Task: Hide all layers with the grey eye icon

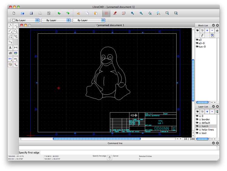Action: tap(202, 112)
